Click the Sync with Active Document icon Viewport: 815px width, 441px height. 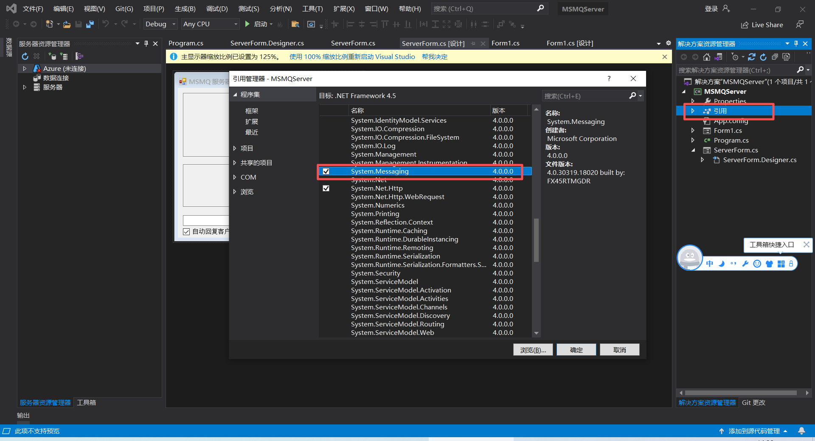[x=752, y=57]
